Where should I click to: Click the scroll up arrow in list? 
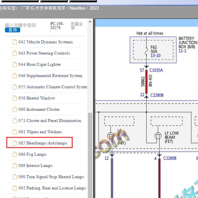90,21
